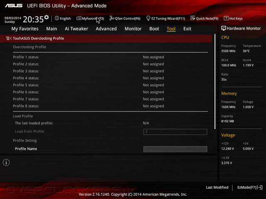This screenshot has width=266, height=199.
Task: Click the +12V 12.288 V reading
Action: 227,148
